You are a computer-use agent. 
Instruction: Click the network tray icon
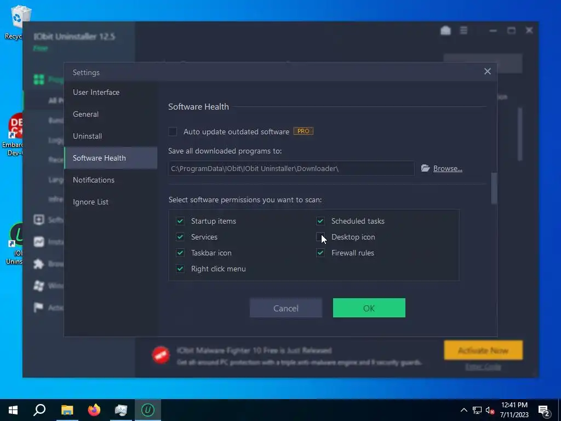click(x=477, y=410)
